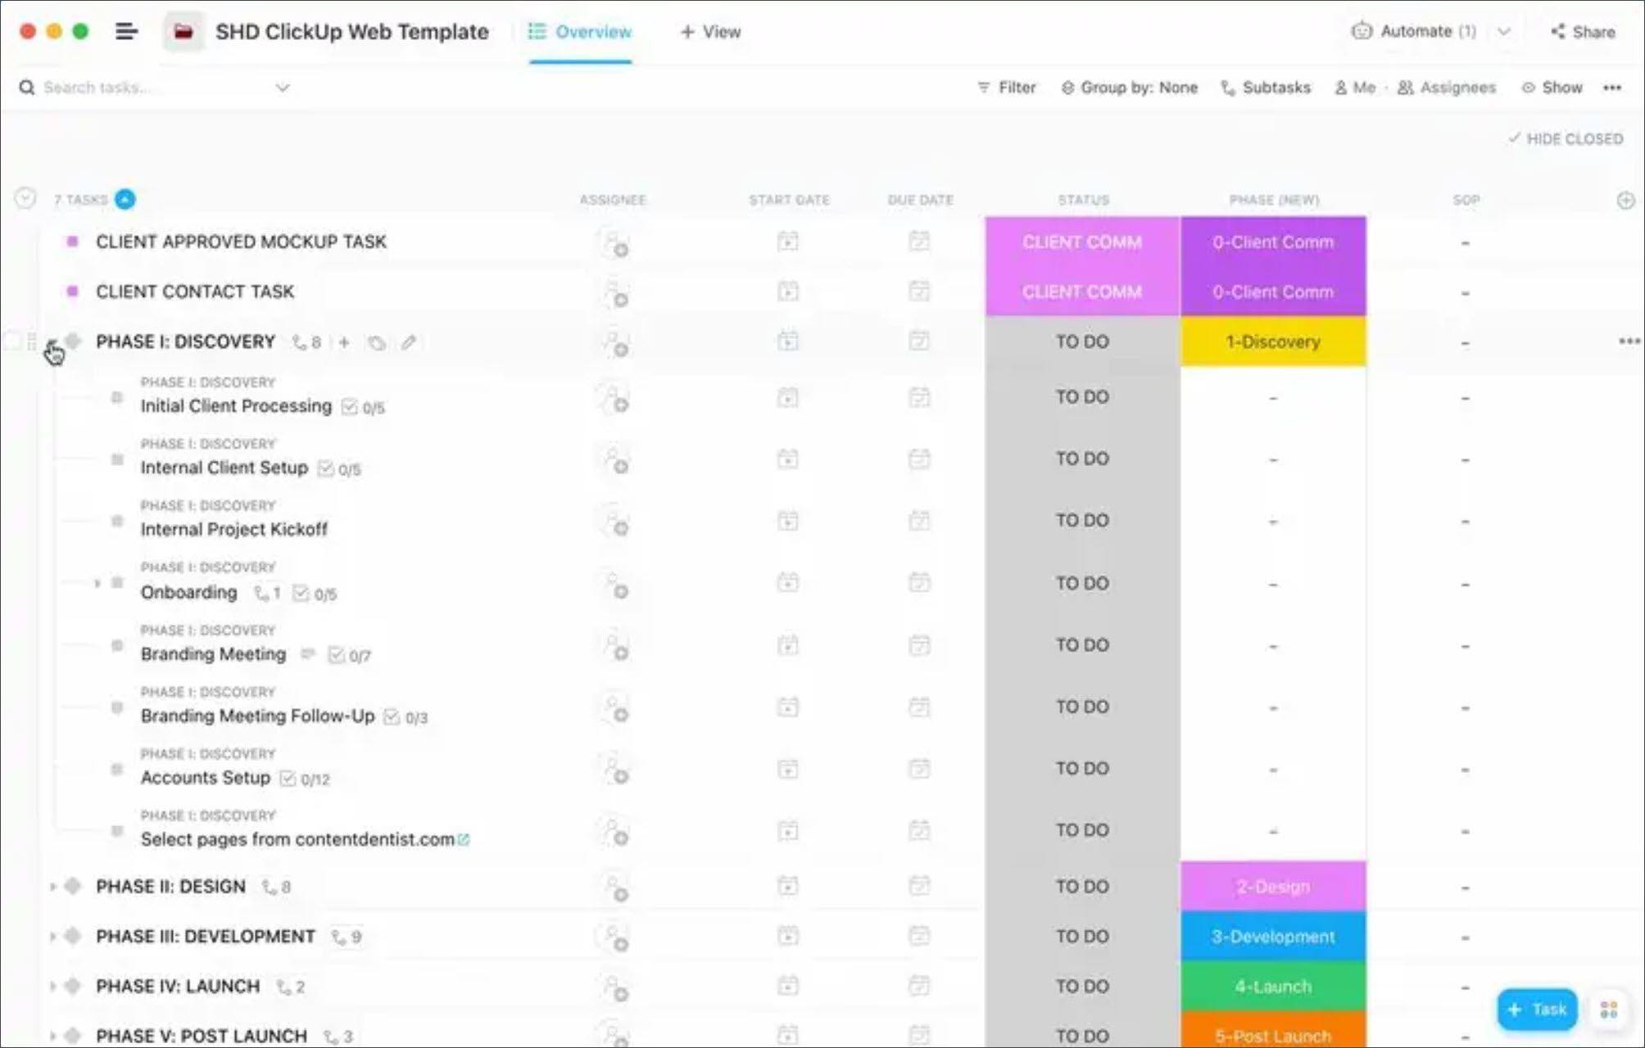Open the apps grid icon beside the Task button
This screenshot has width=1645, height=1048.
point(1608,1010)
